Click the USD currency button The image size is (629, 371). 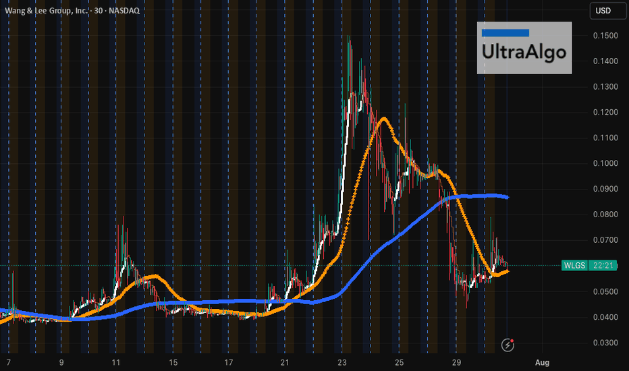[607, 11]
